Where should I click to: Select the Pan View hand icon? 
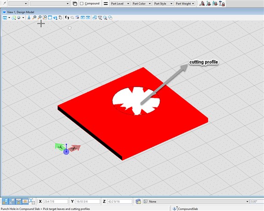(61, 17)
